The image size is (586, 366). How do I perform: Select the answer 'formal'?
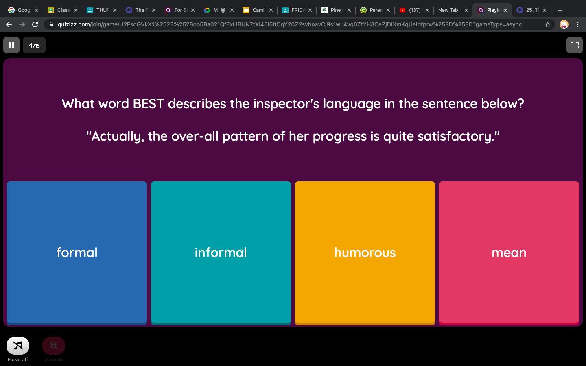click(77, 253)
